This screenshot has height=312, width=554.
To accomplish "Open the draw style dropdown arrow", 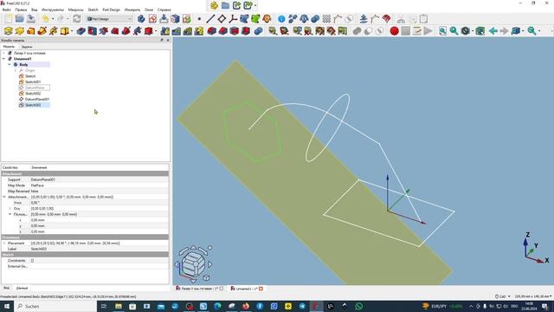I will (473, 31).
